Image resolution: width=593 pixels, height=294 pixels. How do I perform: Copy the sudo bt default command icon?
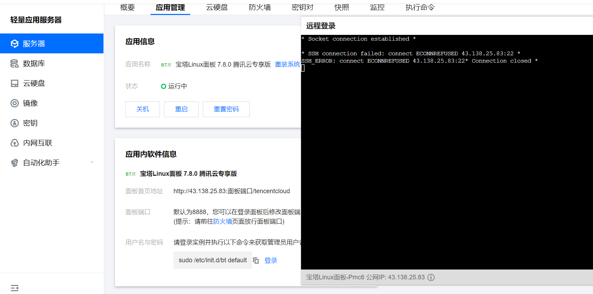click(x=256, y=261)
